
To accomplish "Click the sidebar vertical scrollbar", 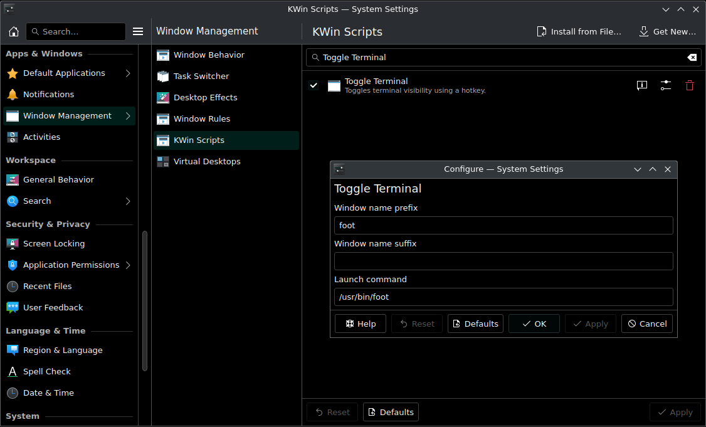I will pyautogui.click(x=145, y=301).
